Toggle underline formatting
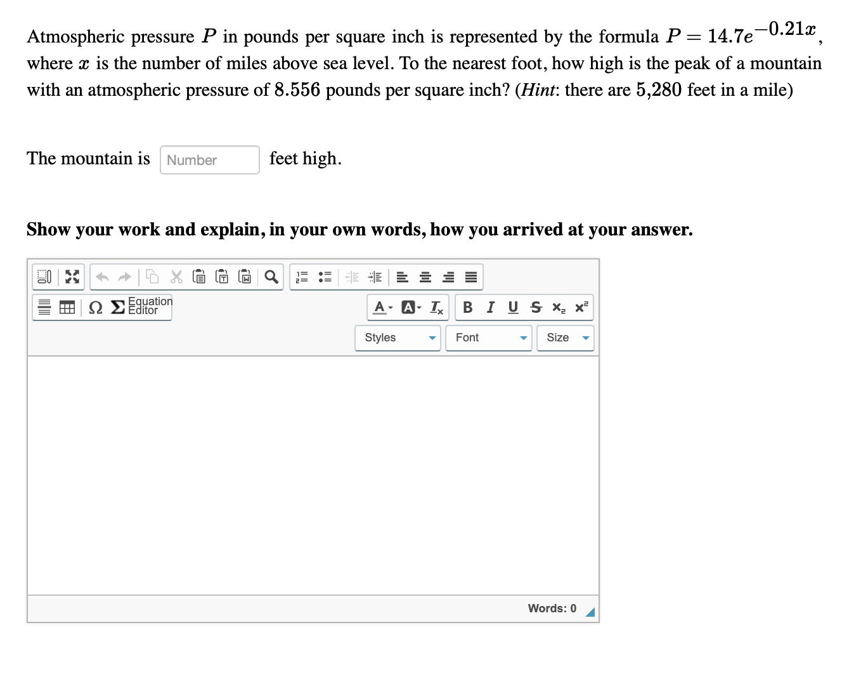 (512, 307)
